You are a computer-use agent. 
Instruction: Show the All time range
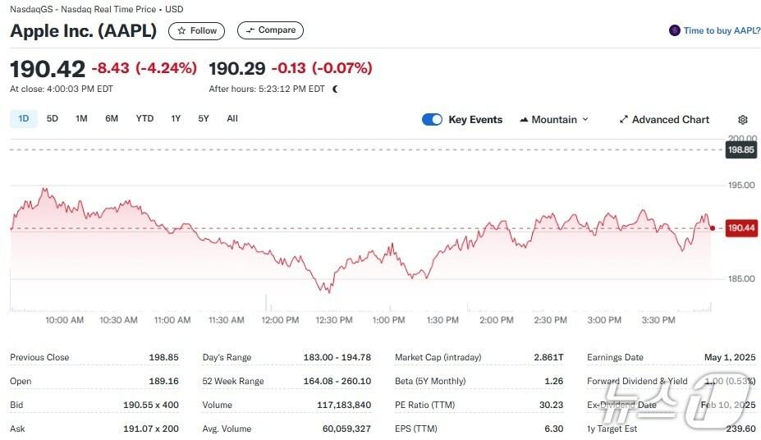pos(232,118)
